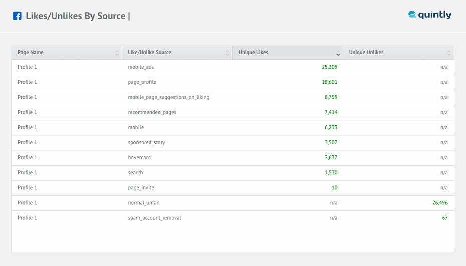The height and width of the screenshot is (266, 466).
Task: Click the 67 unlikes value
Action: pyautogui.click(x=444, y=218)
